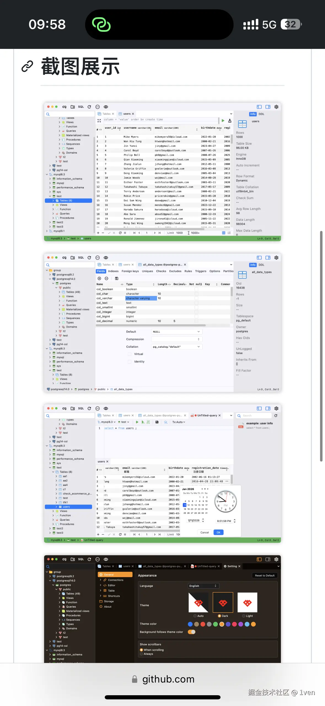Check the Virtual checkbox

click(x=129, y=354)
